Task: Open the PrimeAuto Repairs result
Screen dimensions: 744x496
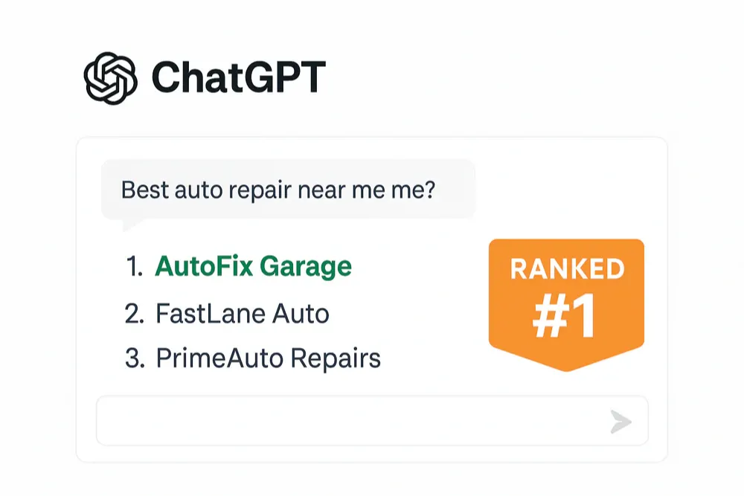Action: 268,358
